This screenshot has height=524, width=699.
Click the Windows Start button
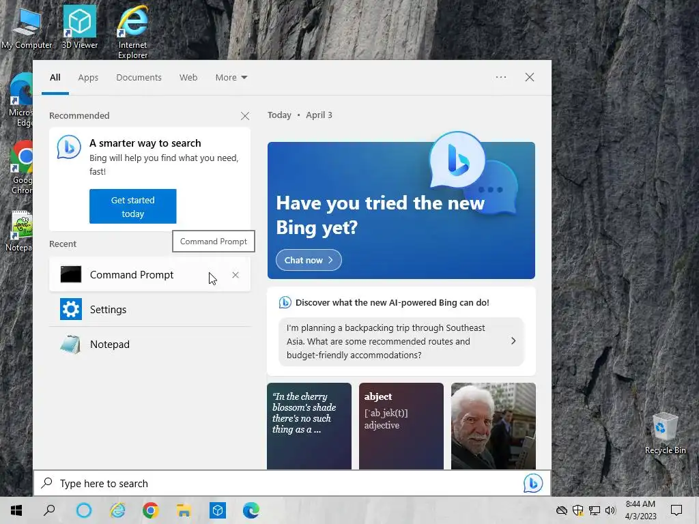[16, 510]
